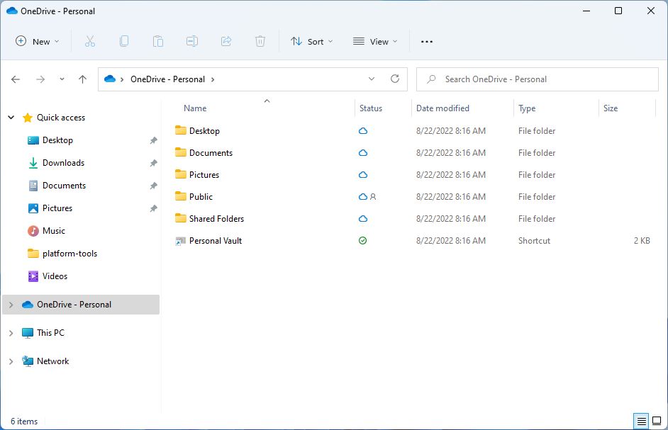Select the Public folder name

[x=201, y=197]
